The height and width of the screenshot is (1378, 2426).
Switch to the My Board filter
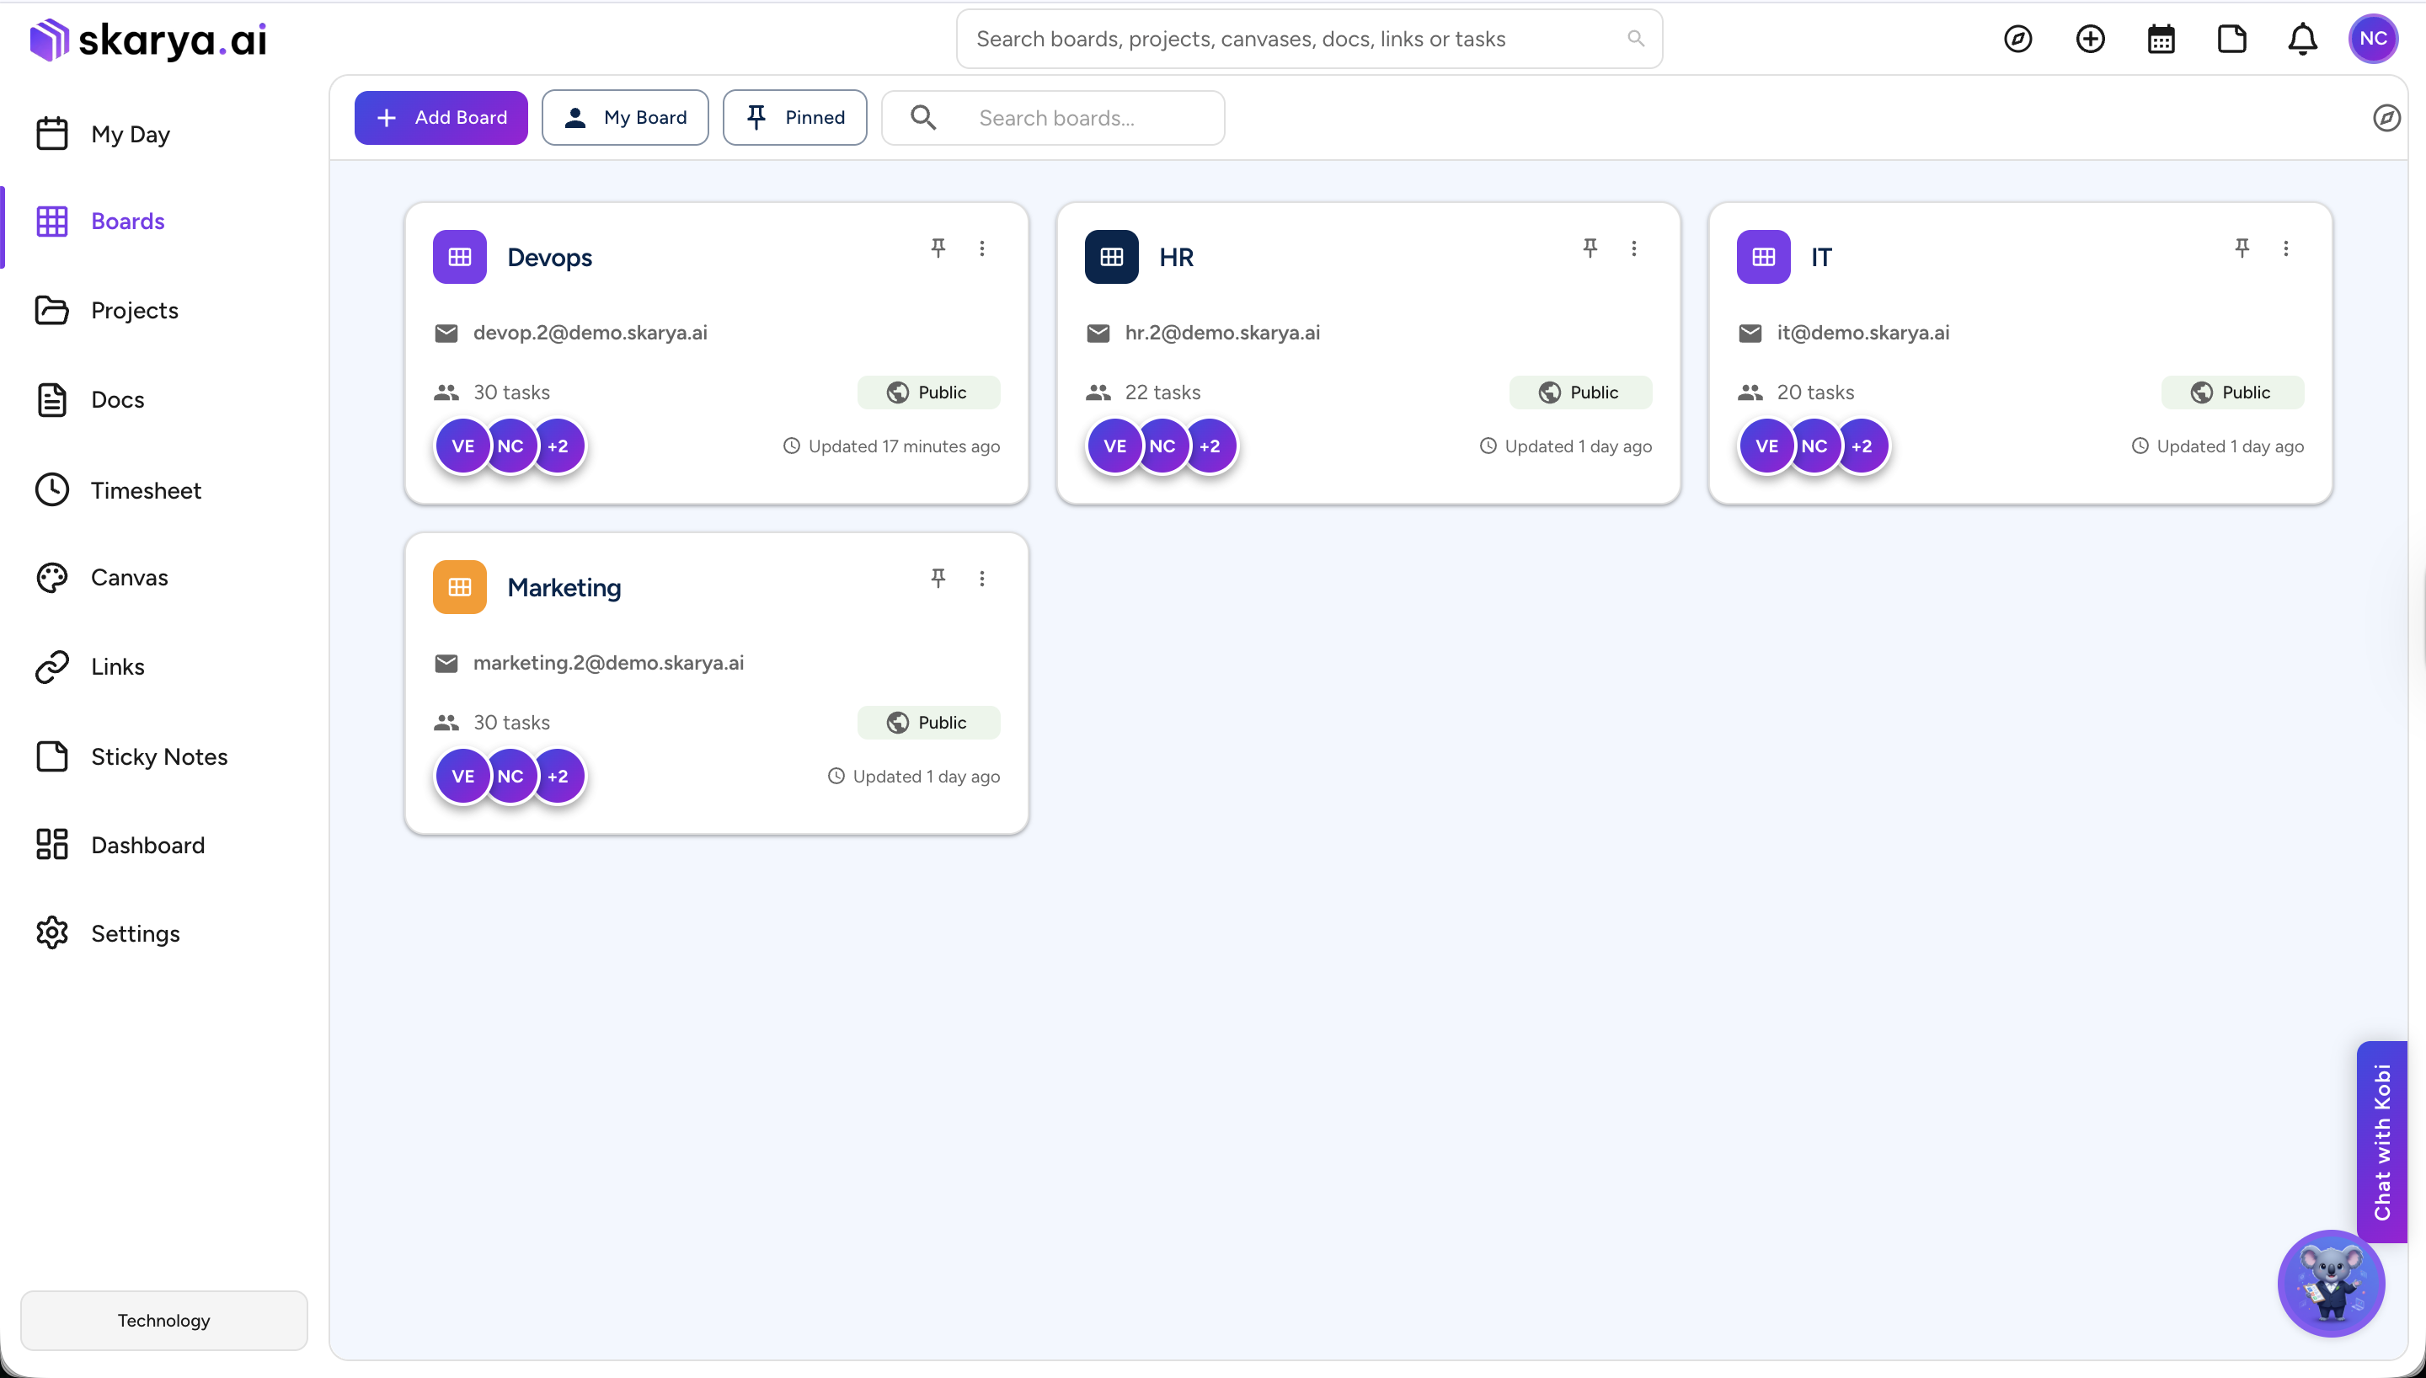[x=625, y=117]
